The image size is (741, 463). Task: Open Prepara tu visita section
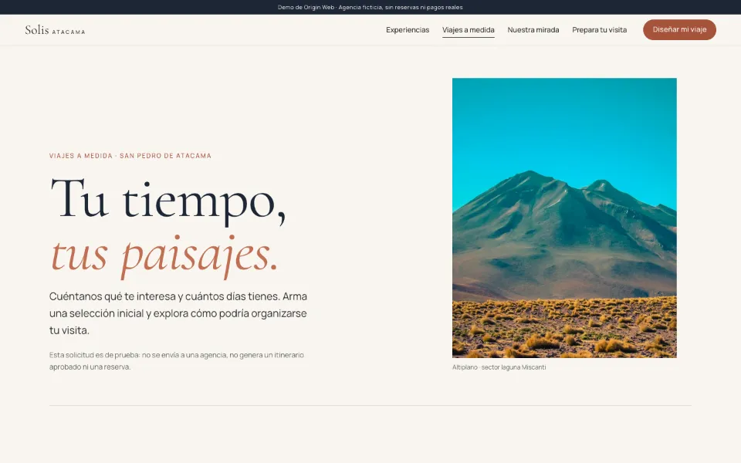click(599, 30)
